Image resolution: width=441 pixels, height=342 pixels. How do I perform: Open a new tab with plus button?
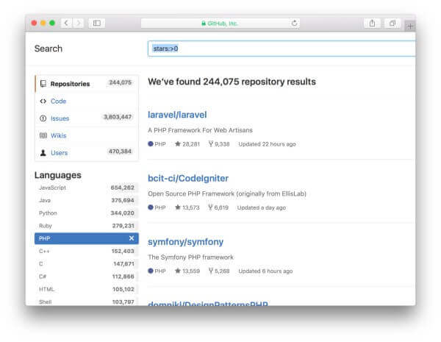(x=409, y=25)
